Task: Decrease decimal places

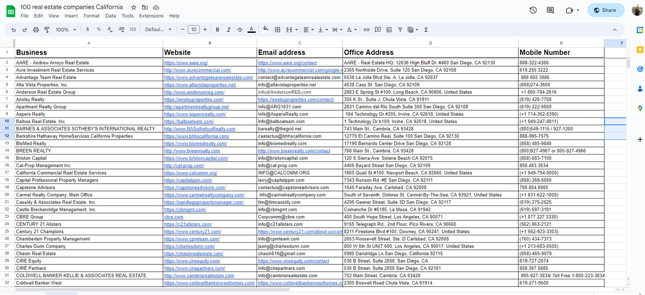Action: (110, 30)
